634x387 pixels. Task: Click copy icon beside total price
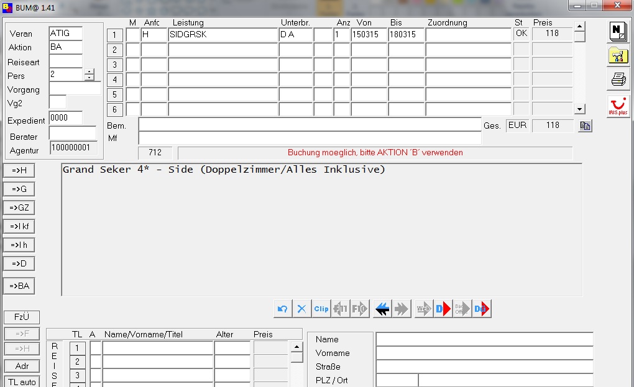(x=584, y=126)
